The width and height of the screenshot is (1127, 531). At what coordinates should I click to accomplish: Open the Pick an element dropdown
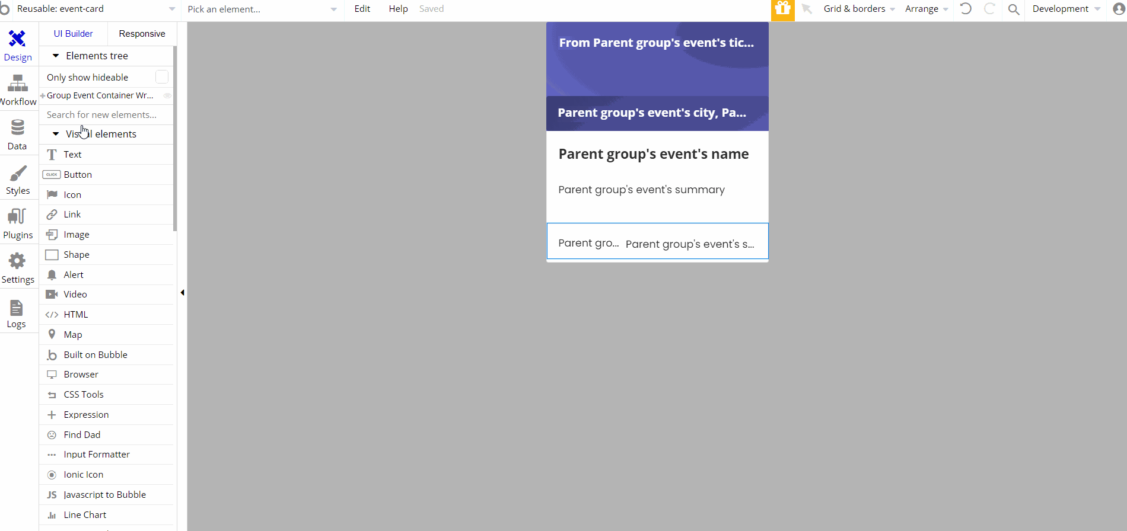262,9
